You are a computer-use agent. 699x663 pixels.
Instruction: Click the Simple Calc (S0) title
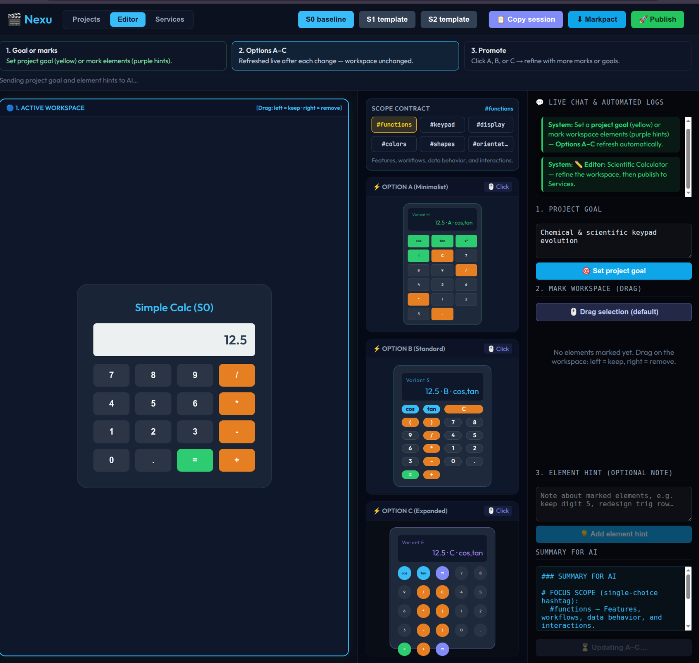(x=174, y=308)
